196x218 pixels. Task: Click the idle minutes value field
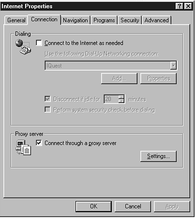point(111,99)
